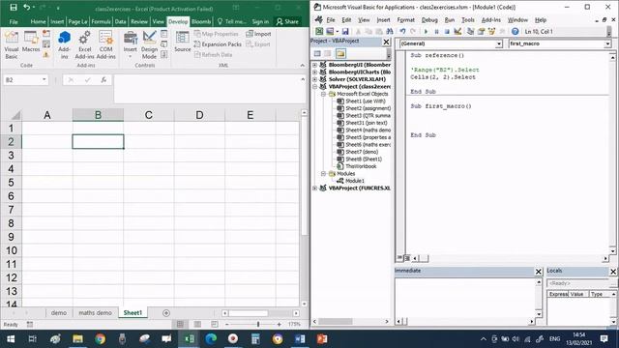Open the Debug menu in VBA editor
The height and width of the screenshot is (348, 619).
tap(429, 19)
